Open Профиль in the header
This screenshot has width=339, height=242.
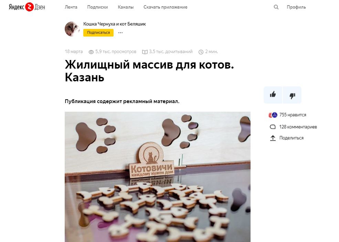point(296,7)
